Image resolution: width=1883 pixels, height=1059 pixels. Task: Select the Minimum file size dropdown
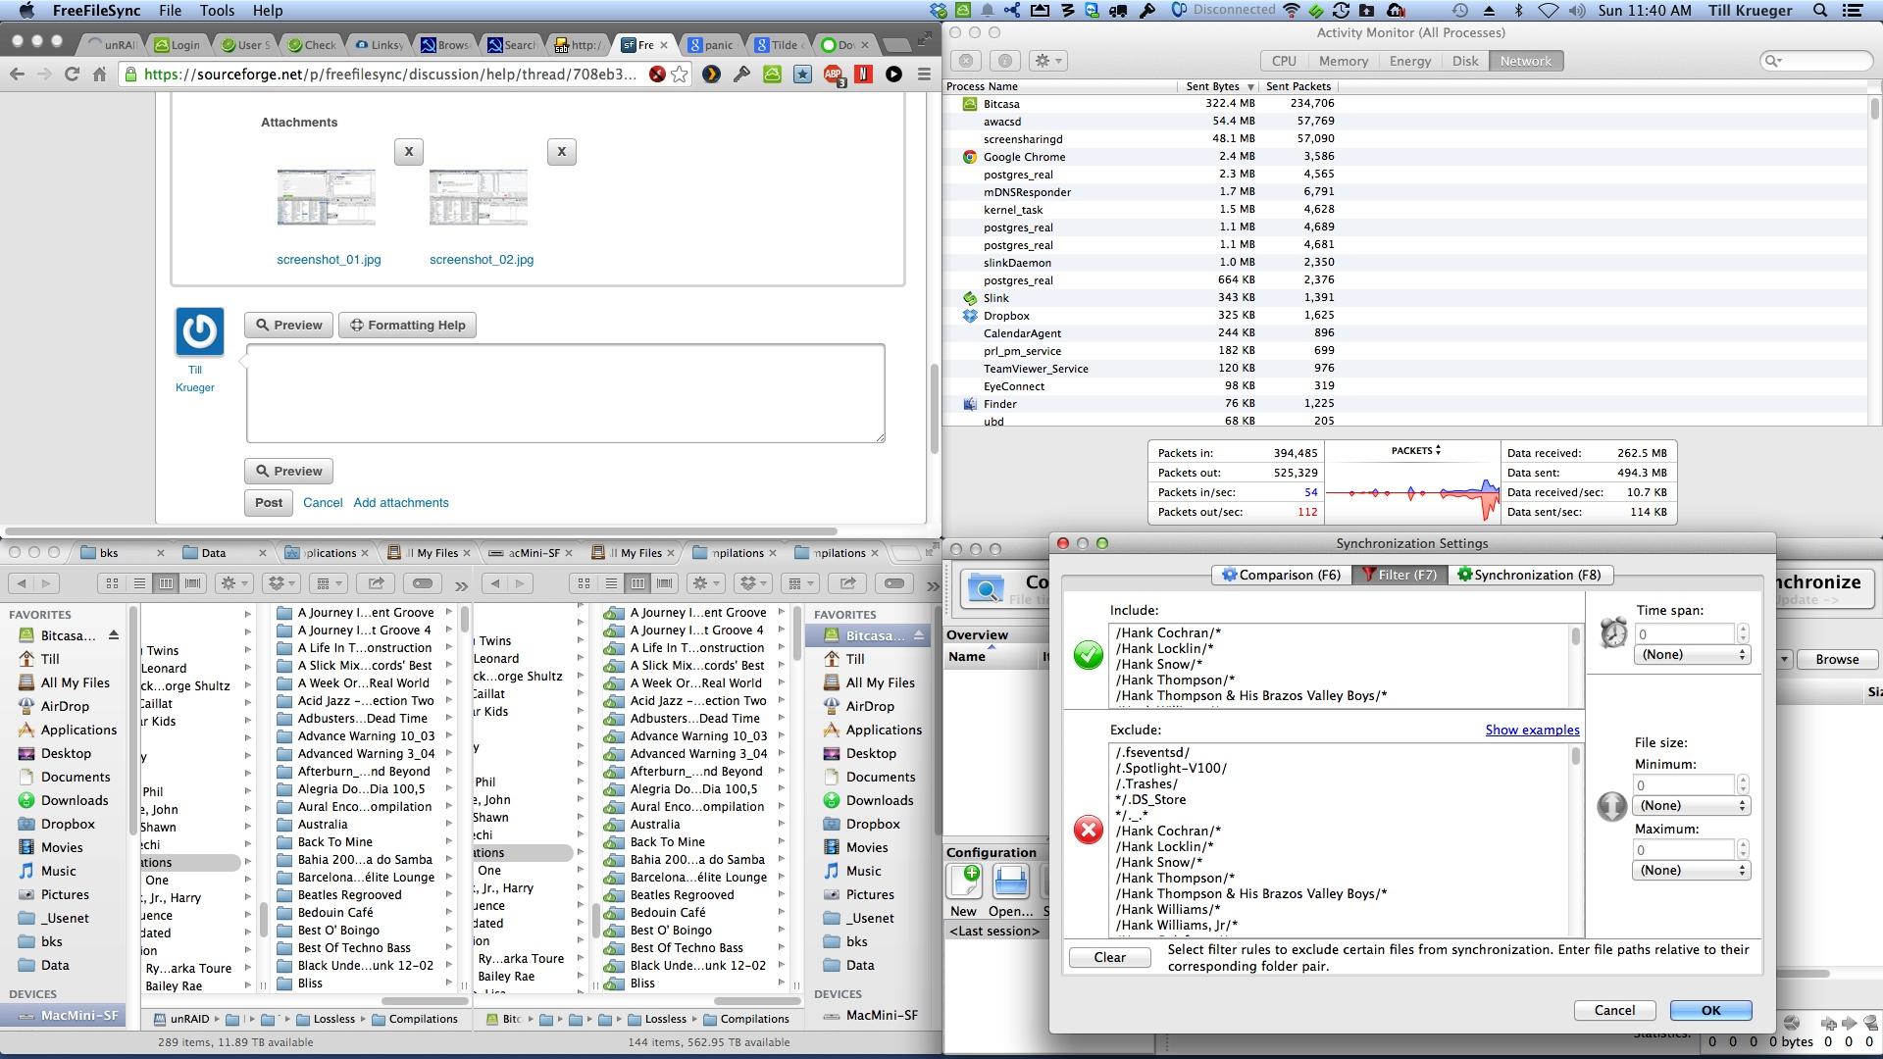[1691, 804]
